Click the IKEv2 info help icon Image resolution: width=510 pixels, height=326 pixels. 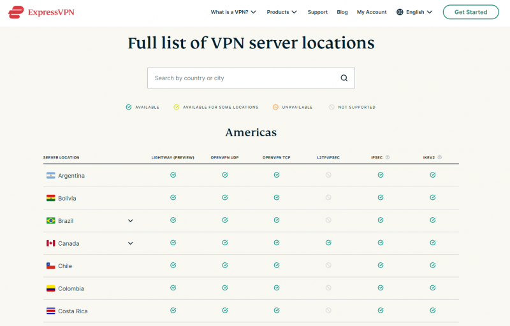pos(439,157)
